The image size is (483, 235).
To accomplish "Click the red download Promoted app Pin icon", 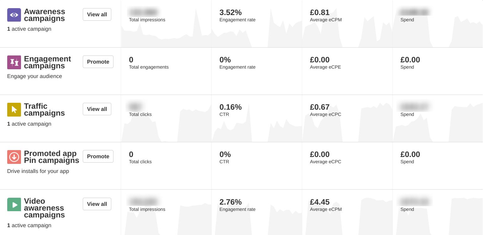I will click(14, 157).
